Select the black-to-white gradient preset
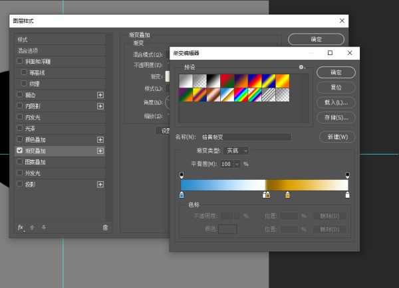 point(213,81)
